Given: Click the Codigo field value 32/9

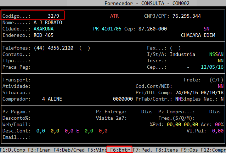Looking at the screenshot, I should tap(53, 16).
